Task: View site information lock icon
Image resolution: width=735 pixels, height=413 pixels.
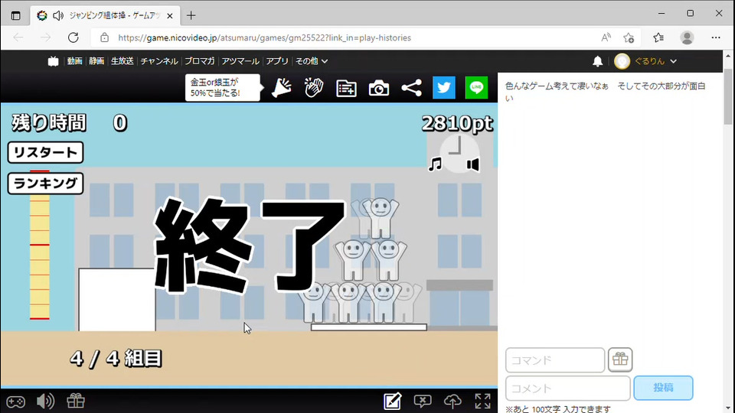Action: 105,37
